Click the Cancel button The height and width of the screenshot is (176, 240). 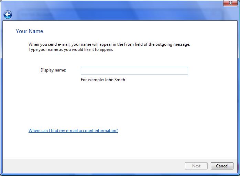[222, 166]
